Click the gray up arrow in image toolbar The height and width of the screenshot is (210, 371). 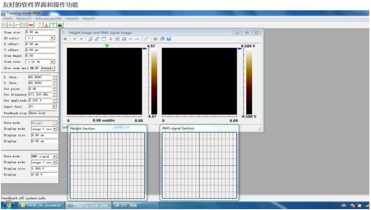tap(75, 39)
